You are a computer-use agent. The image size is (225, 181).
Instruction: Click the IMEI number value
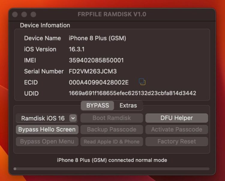point(96,60)
